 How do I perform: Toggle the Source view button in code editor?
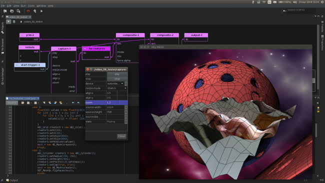click(x=12, y=103)
